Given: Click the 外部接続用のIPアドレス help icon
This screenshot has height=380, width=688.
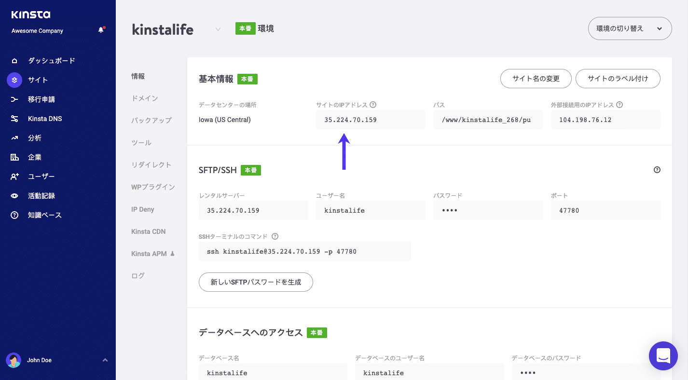Looking at the screenshot, I should tap(619, 104).
